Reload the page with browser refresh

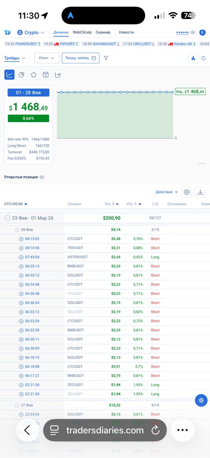(x=155, y=430)
